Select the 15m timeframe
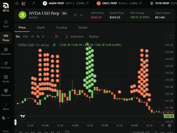Image resolution: width=177 pixels, height=133 pixels. pos(25,37)
